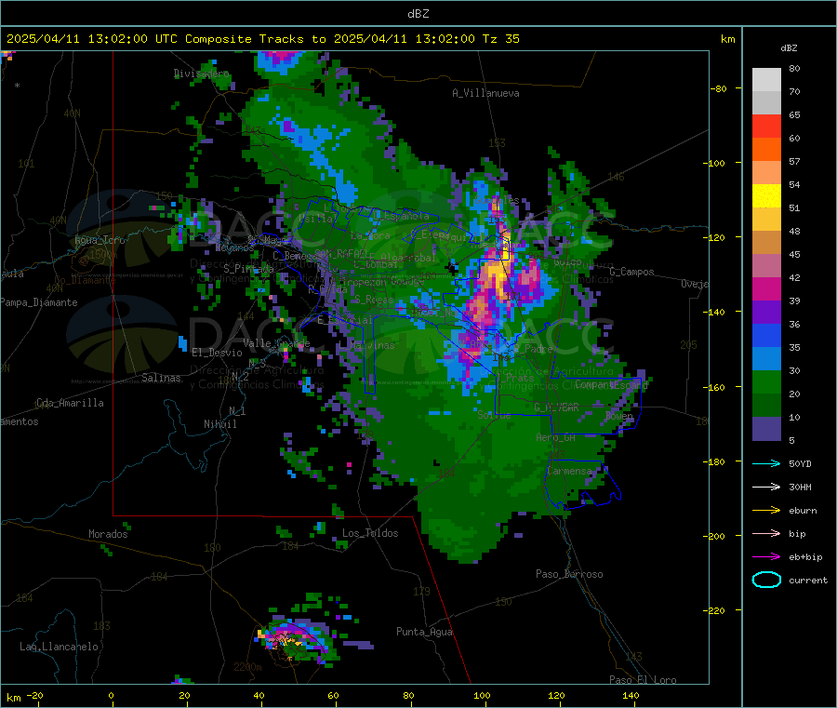Select the green 20-30 dBZ color band
837x708 pixels.
pyautogui.click(x=766, y=381)
